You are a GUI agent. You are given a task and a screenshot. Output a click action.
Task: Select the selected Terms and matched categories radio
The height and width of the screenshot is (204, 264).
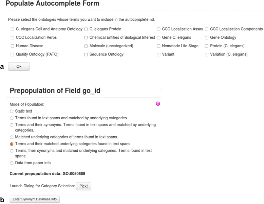[12, 144]
